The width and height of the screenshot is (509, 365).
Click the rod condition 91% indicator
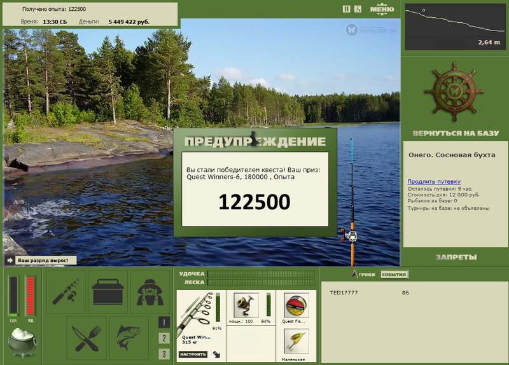pos(217,328)
